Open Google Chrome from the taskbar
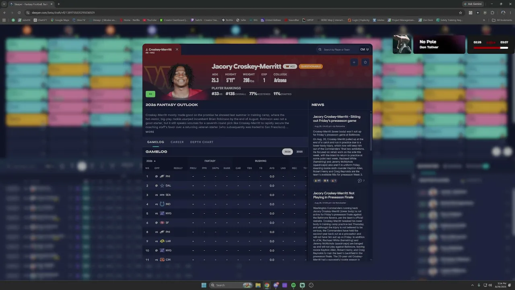Image resolution: width=515 pixels, height=290 pixels. point(267,285)
